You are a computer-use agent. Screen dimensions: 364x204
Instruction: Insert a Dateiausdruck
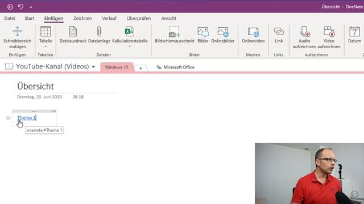tap(73, 35)
